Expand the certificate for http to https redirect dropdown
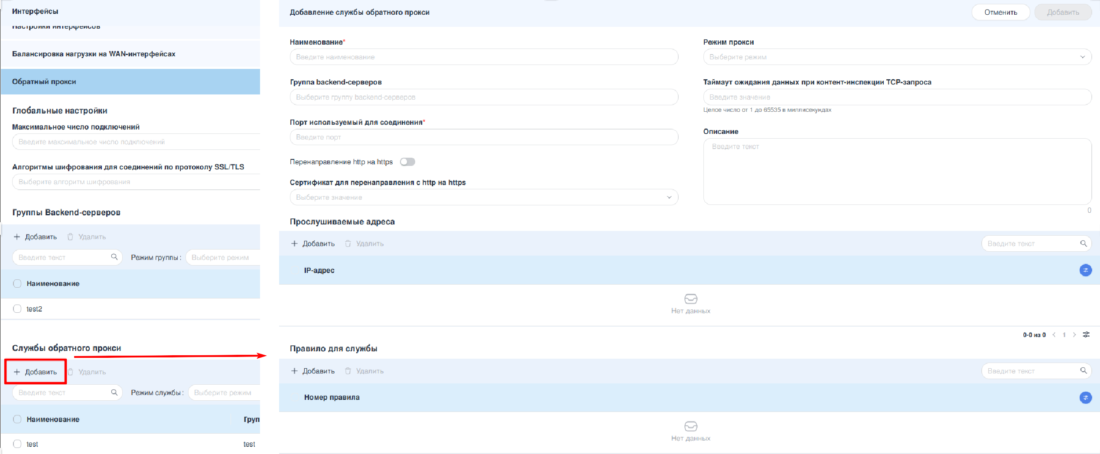1100x454 pixels. [x=484, y=198]
